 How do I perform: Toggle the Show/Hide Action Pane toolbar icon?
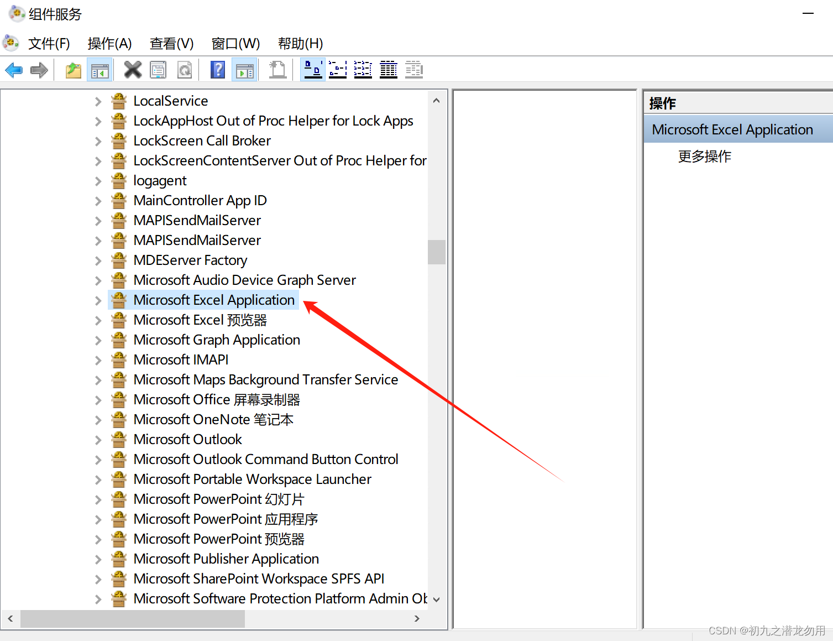point(245,70)
